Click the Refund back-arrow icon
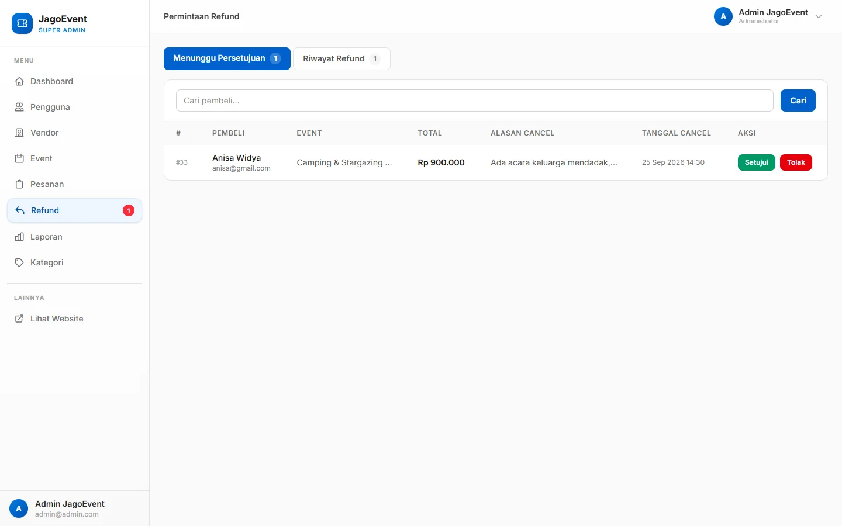The image size is (842, 526). coord(20,210)
